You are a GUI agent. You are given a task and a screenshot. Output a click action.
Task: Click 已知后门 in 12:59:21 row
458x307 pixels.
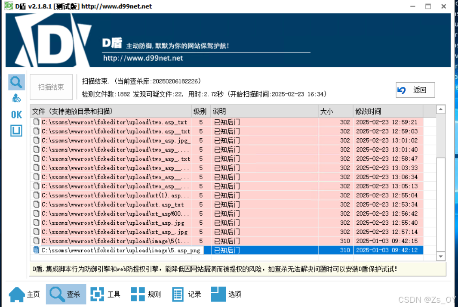point(227,122)
